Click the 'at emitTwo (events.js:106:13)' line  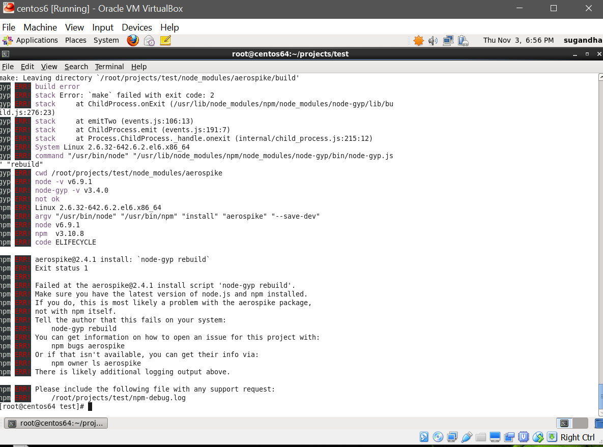(x=135, y=121)
